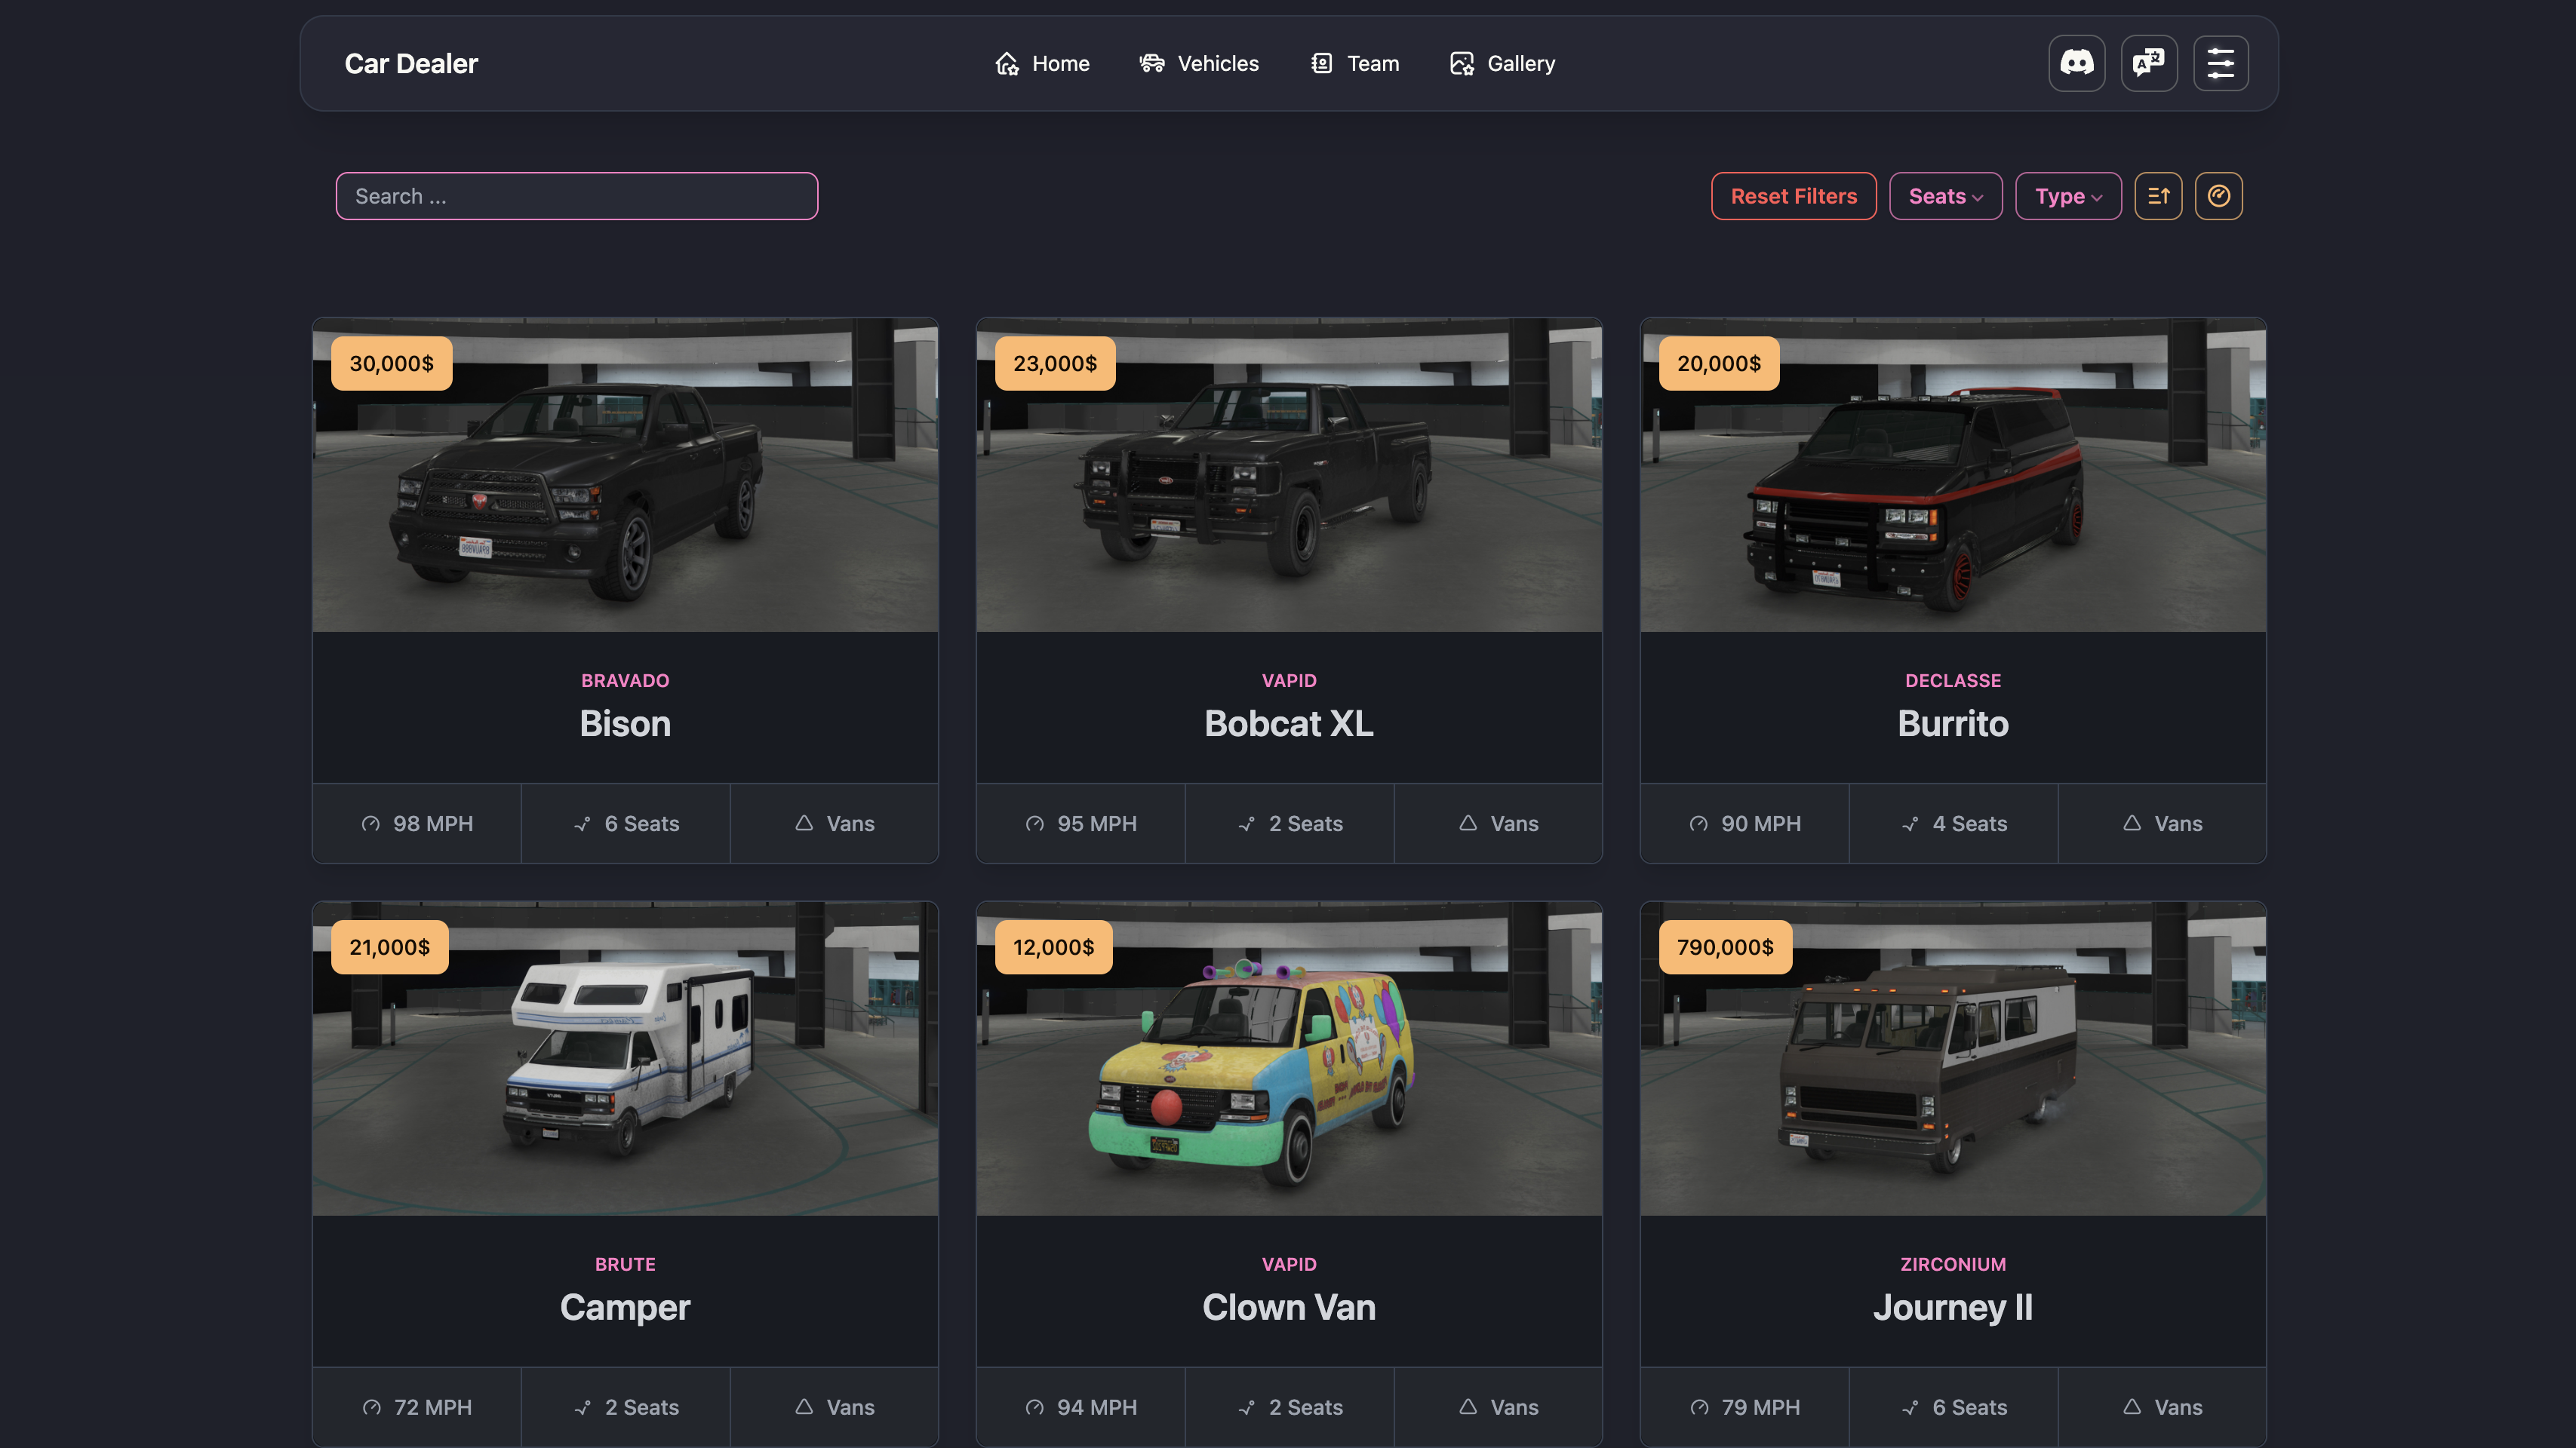Open the settings sliders icon
Image resolution: width=2576 pixels, height=1448 pixels.
click(2221, 63)
